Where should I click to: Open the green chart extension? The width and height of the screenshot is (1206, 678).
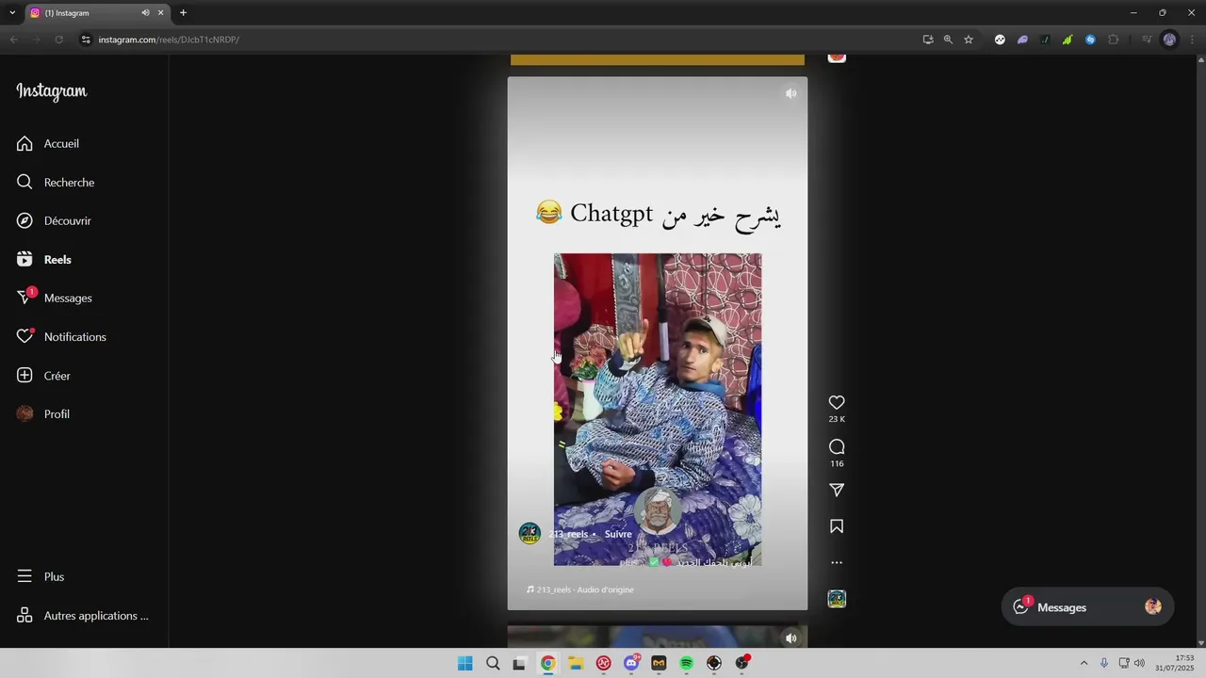pos(1067,40)
